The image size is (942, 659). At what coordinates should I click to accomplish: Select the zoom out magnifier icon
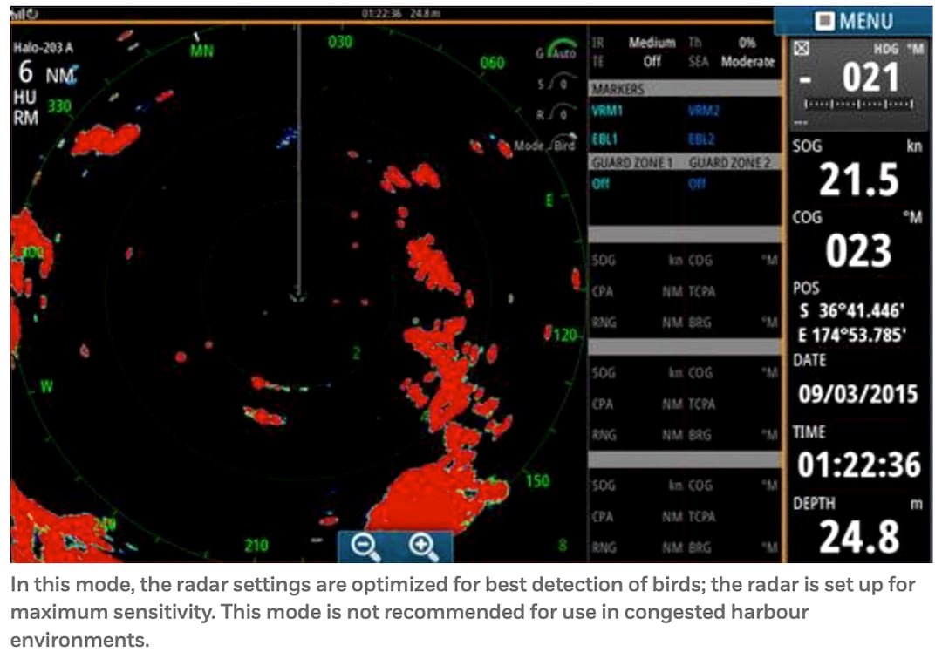point(363,543)
